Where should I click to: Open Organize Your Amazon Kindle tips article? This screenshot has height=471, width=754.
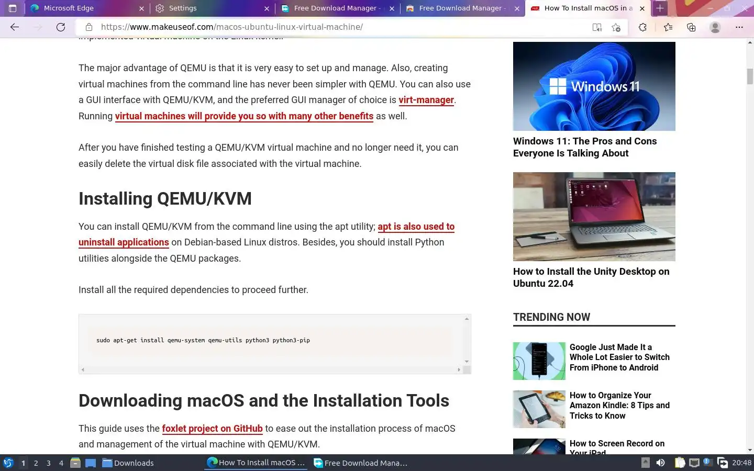pos(619,406)
